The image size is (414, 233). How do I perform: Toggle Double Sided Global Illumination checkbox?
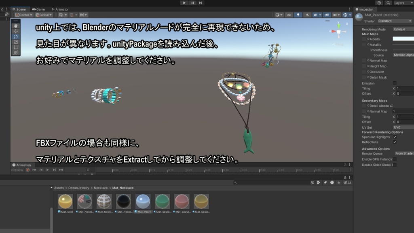(395, 165)
